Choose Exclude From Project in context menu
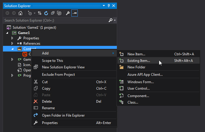205x132 pixels. 58,75
